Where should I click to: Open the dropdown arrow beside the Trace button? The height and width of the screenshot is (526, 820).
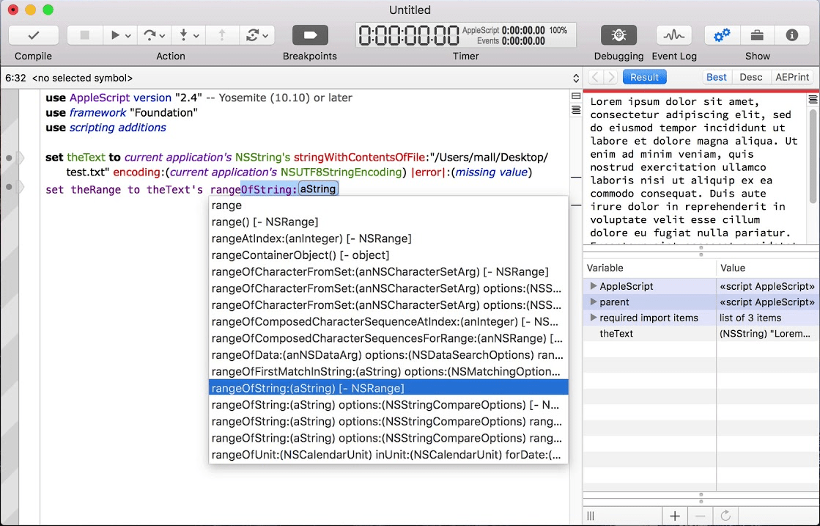tap(266, 36)
